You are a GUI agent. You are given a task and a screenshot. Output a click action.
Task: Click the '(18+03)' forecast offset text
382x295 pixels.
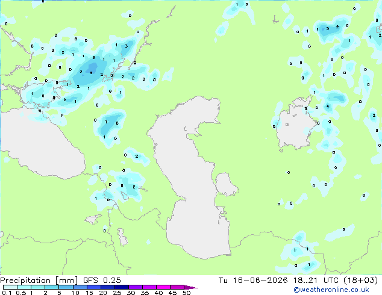pos(360,281)
